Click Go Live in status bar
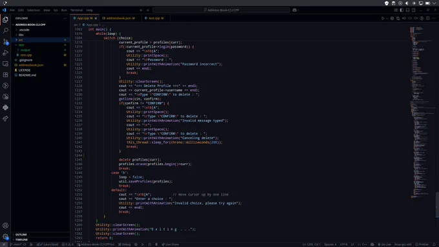This screenshot has width=439, height=247. point(384,244)
